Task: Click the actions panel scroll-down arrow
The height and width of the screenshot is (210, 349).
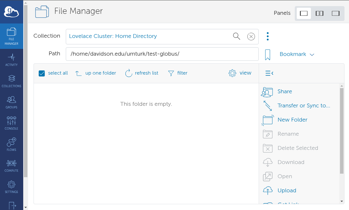Action: tap(342, 201)
